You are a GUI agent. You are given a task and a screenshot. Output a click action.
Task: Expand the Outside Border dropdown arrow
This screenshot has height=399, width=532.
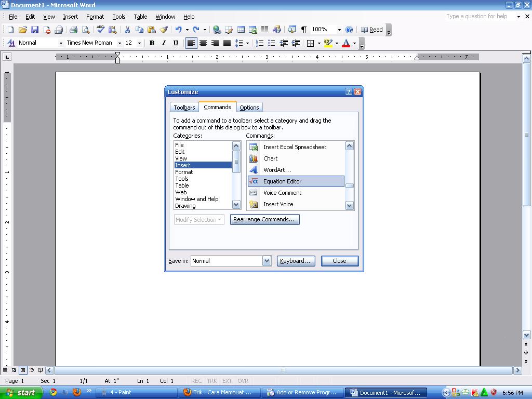319,44
